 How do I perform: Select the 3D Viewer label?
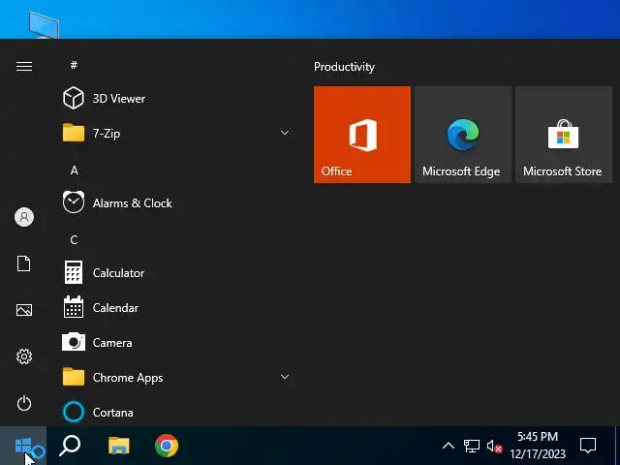pos(119,99)
